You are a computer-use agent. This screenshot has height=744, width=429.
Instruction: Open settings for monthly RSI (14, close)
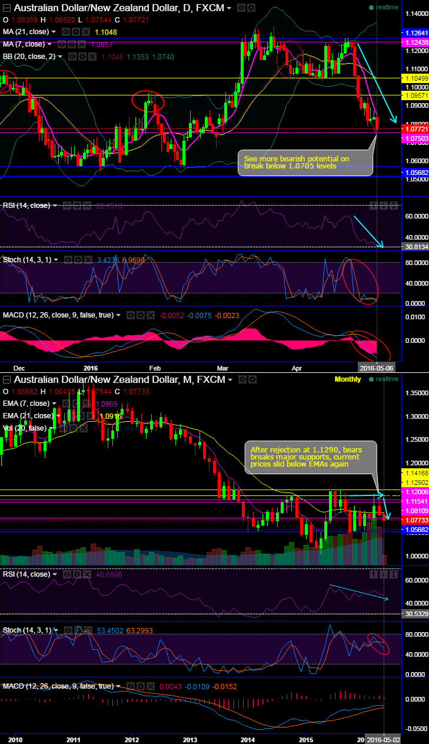77,574
